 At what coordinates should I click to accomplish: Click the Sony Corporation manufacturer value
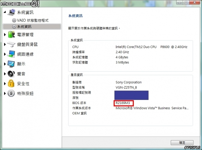[128, 82]
